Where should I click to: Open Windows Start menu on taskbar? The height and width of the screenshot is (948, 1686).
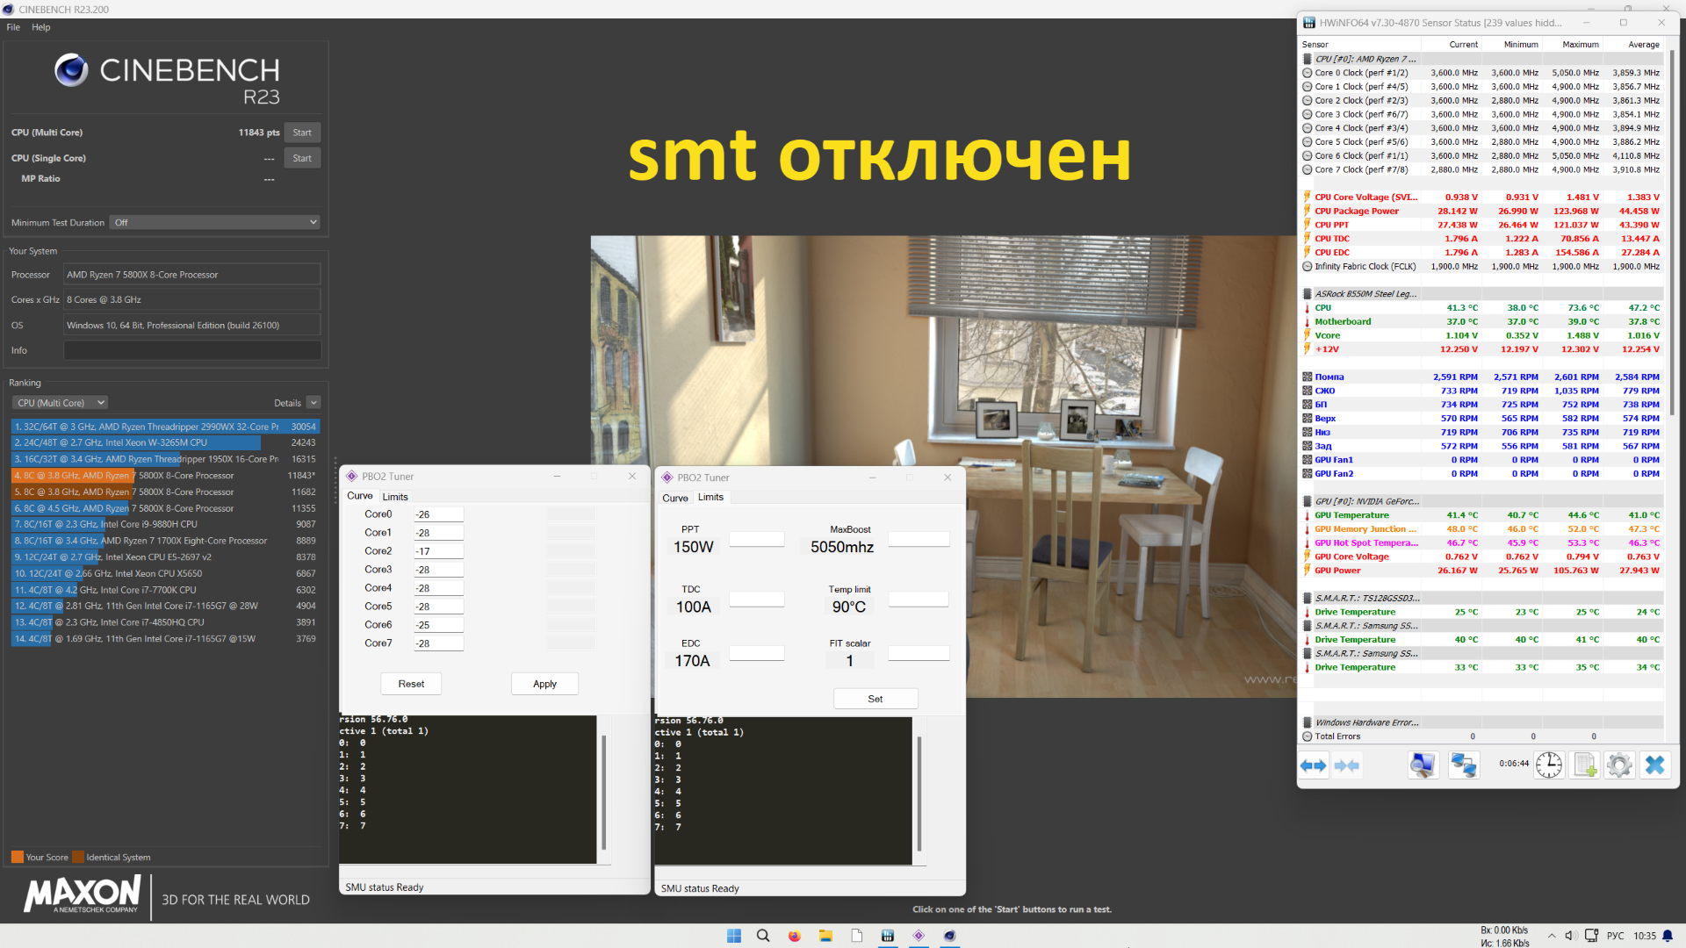(734, 936)
